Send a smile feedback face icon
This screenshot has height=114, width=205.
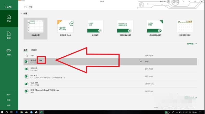(x=174, y=2)
